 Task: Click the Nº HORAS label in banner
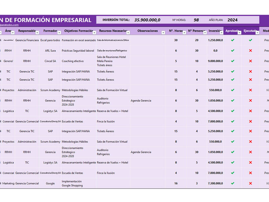point(179,20)
